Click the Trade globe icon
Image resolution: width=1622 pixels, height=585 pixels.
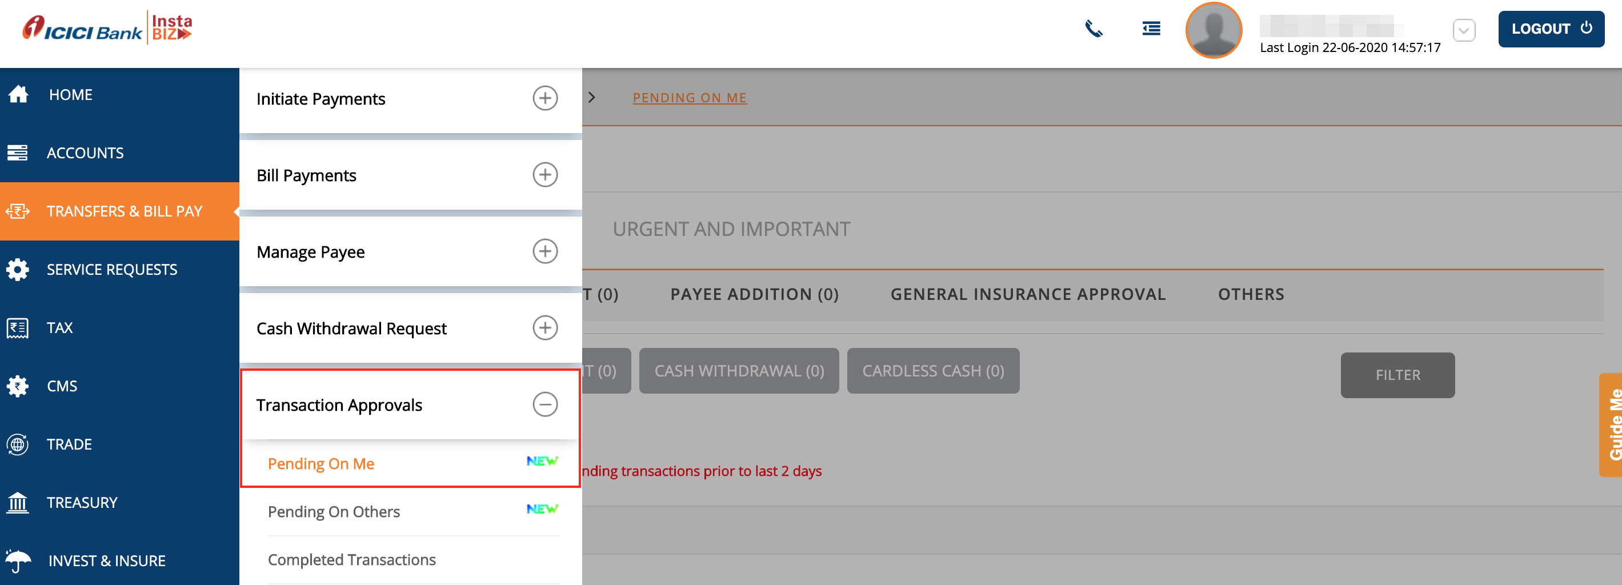coord(18,444)
